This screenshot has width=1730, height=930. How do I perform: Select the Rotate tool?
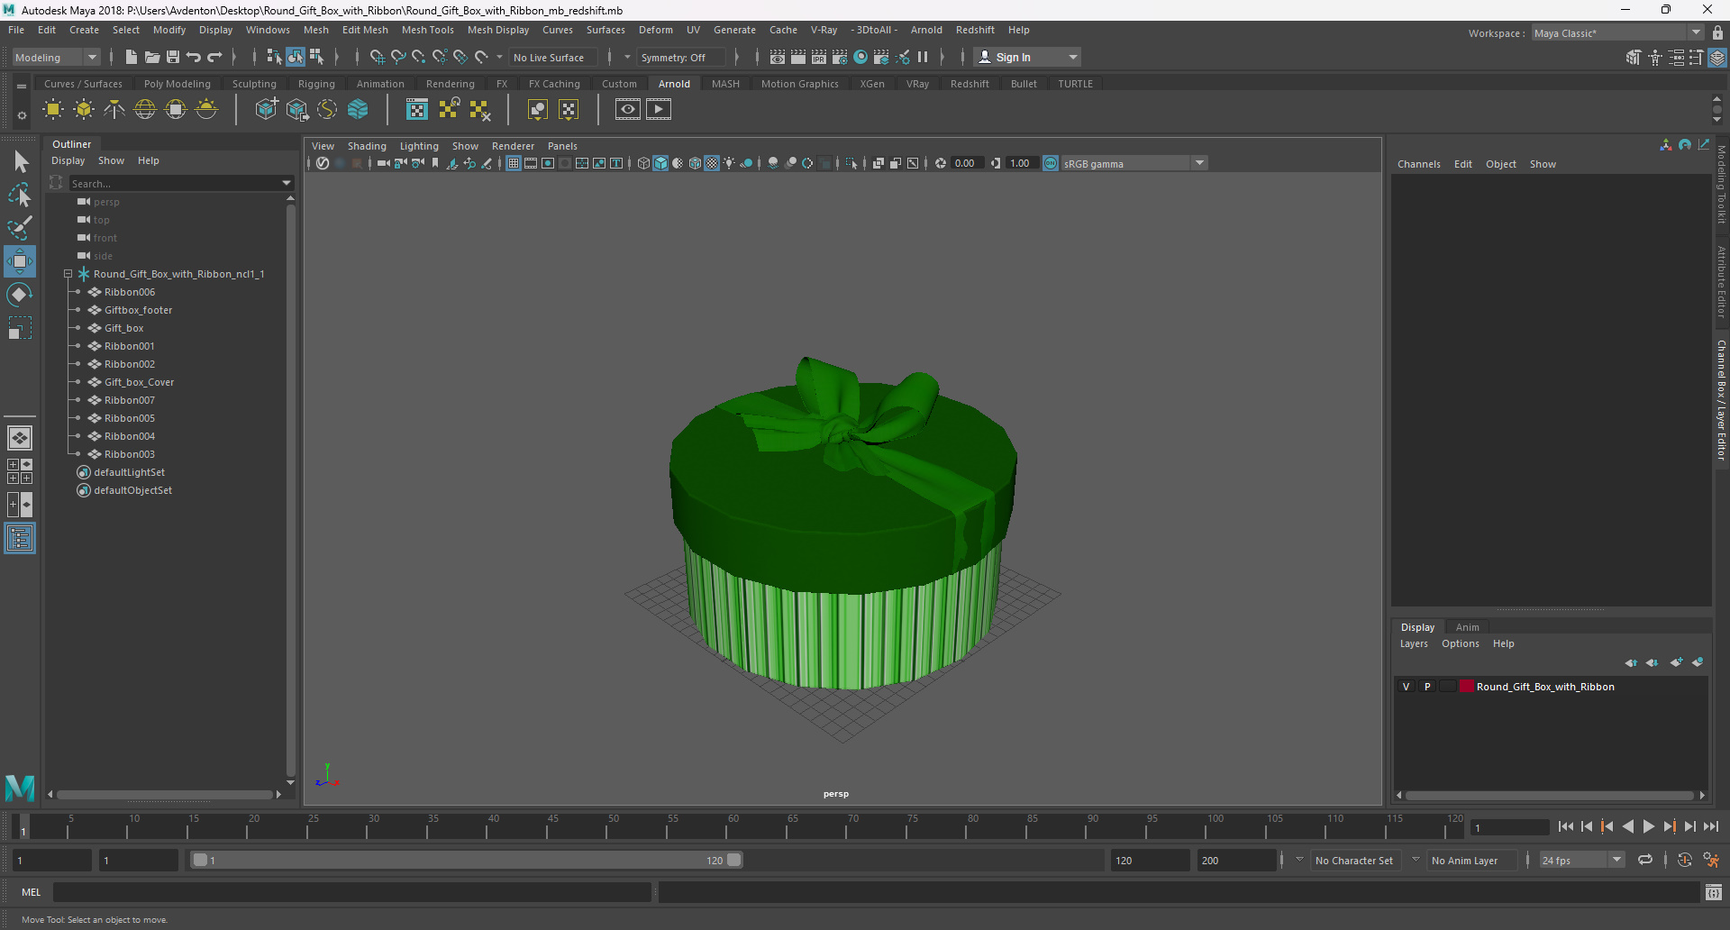[x=20, y=295]
